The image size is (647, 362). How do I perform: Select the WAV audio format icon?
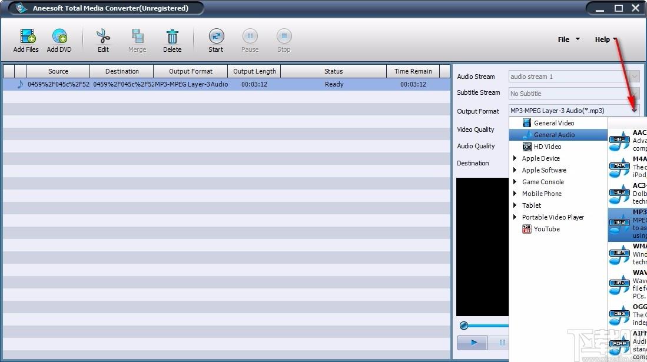point(619,284)
